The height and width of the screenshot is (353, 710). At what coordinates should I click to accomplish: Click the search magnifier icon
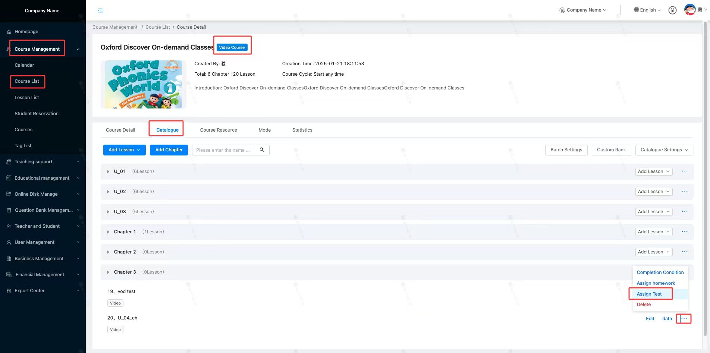point(262,150)
